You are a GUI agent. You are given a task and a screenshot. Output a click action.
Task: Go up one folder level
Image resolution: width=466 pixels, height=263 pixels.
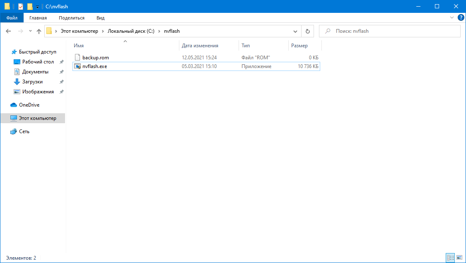39,31
